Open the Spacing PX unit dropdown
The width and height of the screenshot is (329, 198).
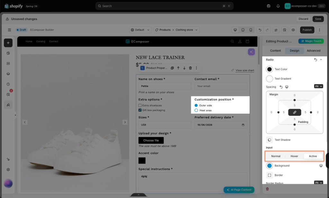[x=318, y=86]
